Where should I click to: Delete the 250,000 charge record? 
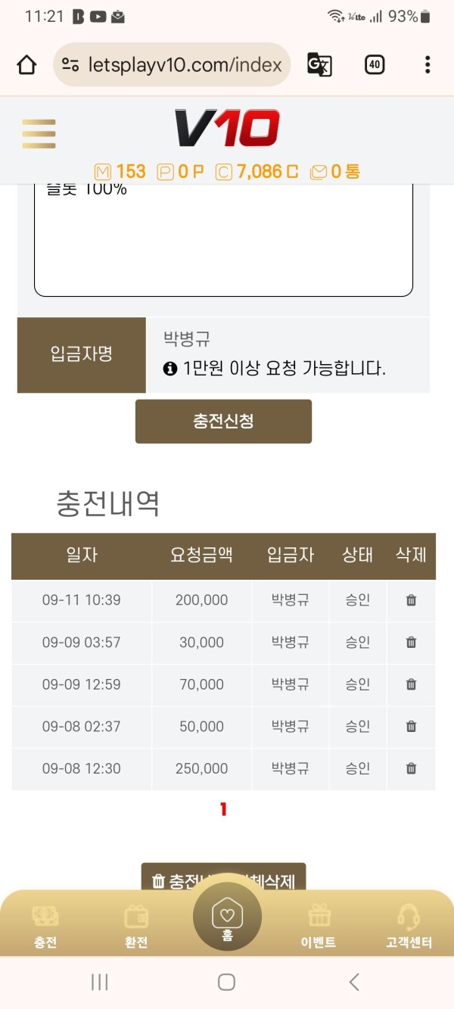tap(411, 768)
